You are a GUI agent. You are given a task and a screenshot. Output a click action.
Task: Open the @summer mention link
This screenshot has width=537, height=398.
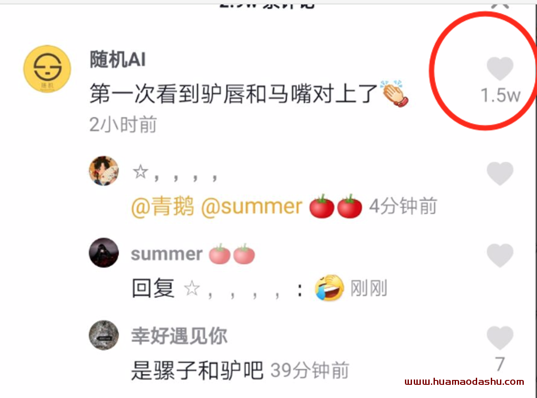[252, 206]
